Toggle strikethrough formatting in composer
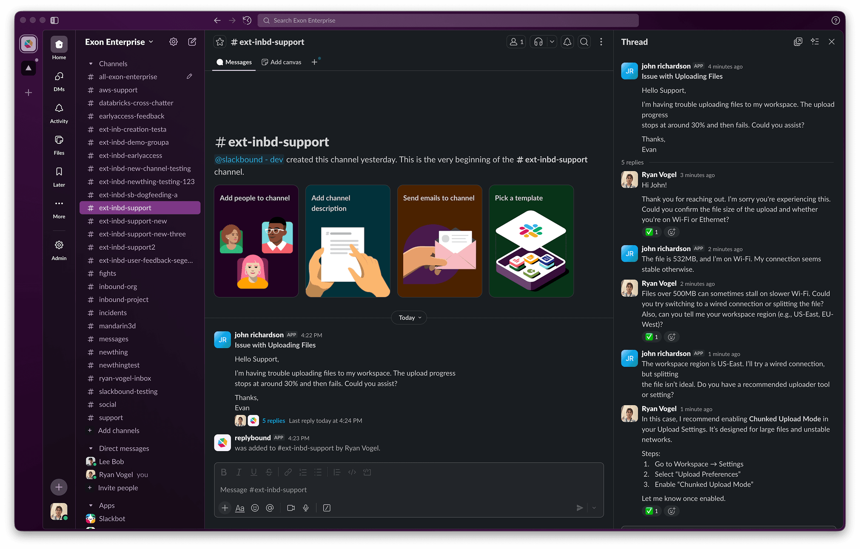The width and height of the screenshot is (860, 549). [269, 472]
